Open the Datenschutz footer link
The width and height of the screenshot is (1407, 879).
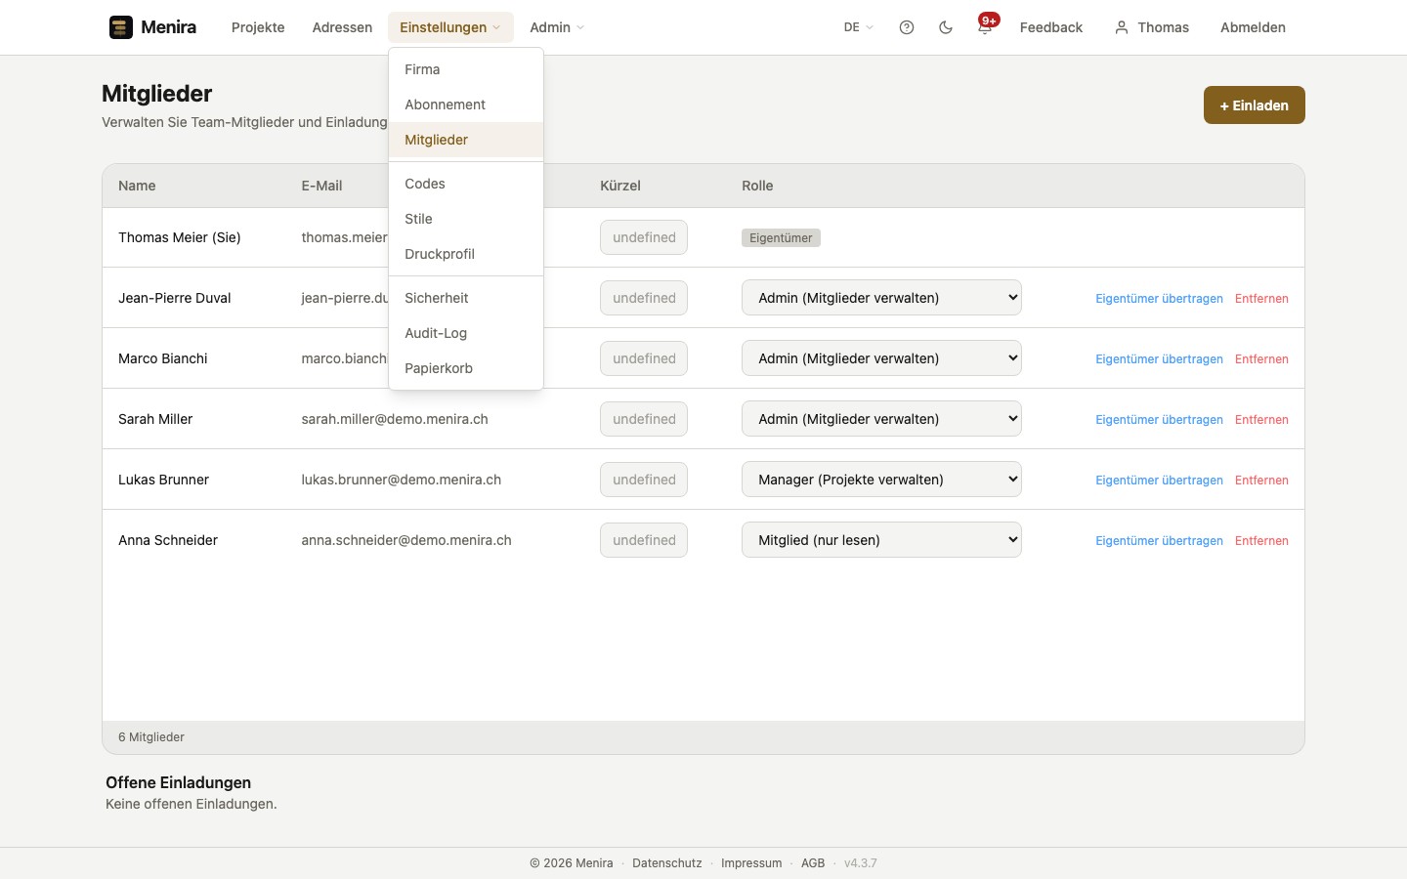click(x=667, y=863)
